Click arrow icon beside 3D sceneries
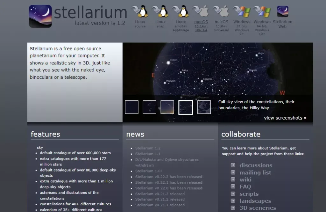Screen dimensions: 326x212 pyautogui.click(x=233, y=208)
